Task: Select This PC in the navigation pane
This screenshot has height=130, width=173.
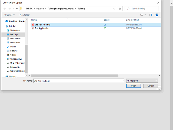Action: tap(11, 26)
